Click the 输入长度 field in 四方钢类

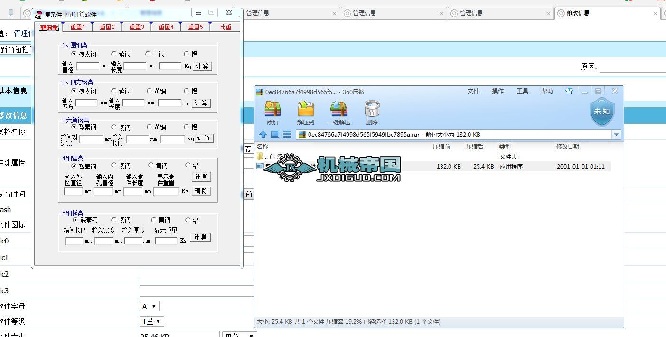(x=134, y=103)
